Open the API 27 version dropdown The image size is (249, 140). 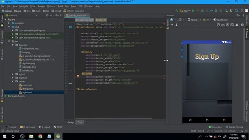pyautogui.click(x=207, y=20)
